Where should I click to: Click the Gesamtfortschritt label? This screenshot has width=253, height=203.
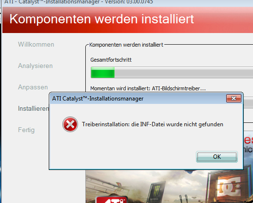tap(111, 60)
